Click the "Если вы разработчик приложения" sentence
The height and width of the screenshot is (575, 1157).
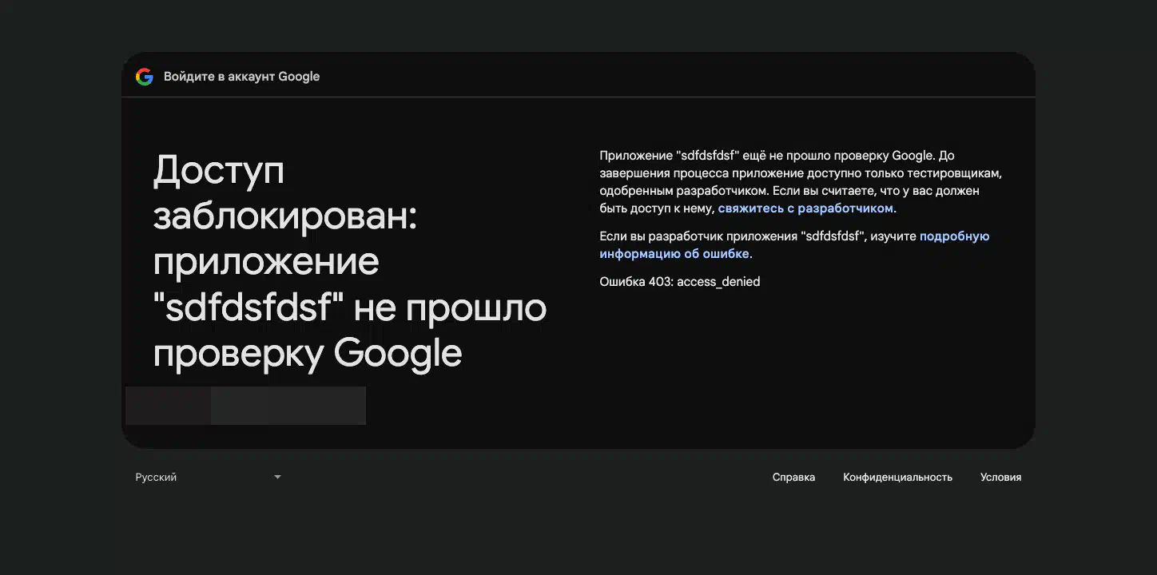click(794, 245)
